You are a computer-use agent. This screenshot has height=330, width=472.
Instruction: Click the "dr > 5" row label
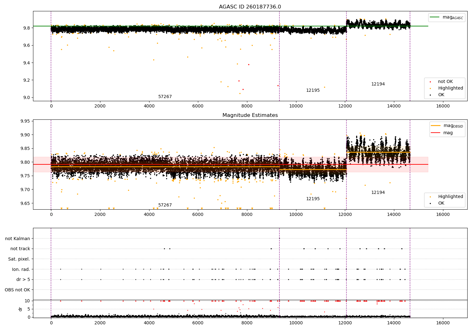(23, 280)
